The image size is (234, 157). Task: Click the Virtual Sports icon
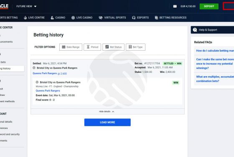coord(101,18)
